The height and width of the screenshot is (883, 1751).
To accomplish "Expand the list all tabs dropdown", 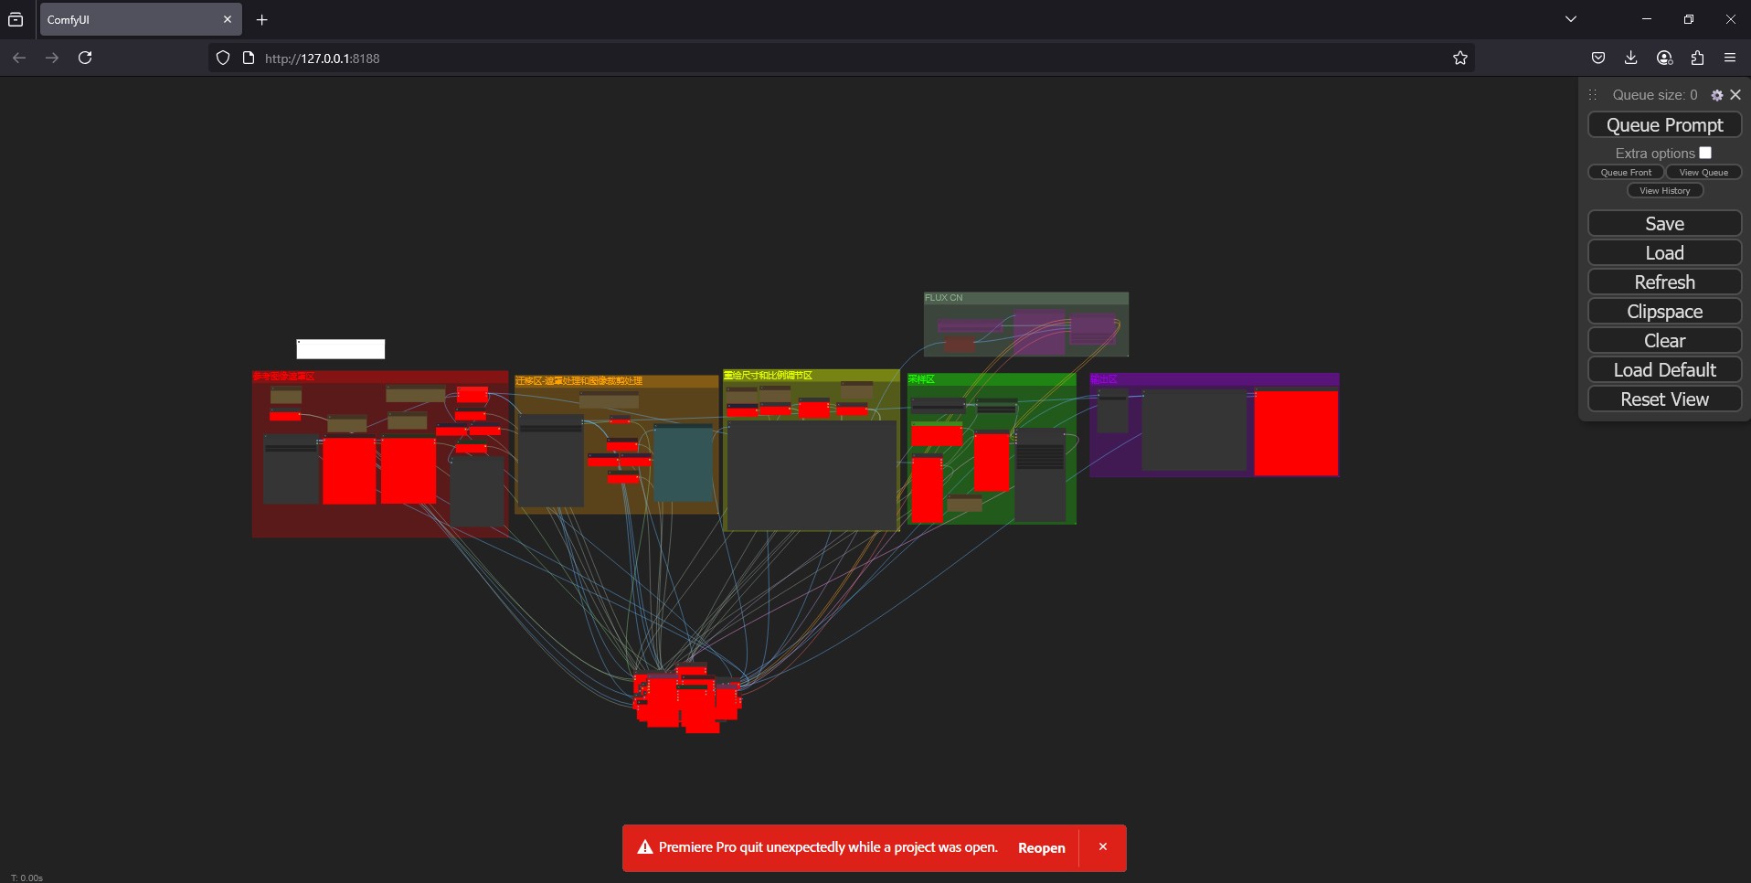I will [1571, 19].
